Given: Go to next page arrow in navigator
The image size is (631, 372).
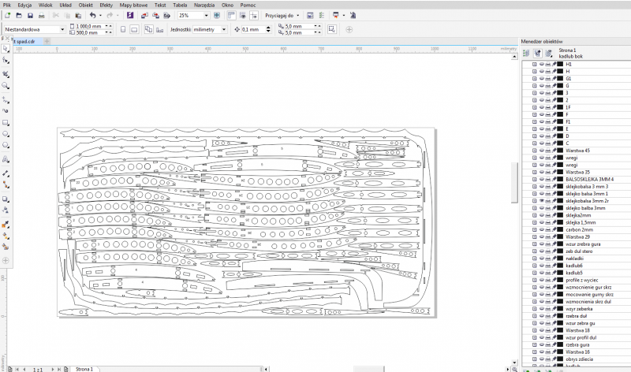Looking at the screenshot, I should click(52, 369).
